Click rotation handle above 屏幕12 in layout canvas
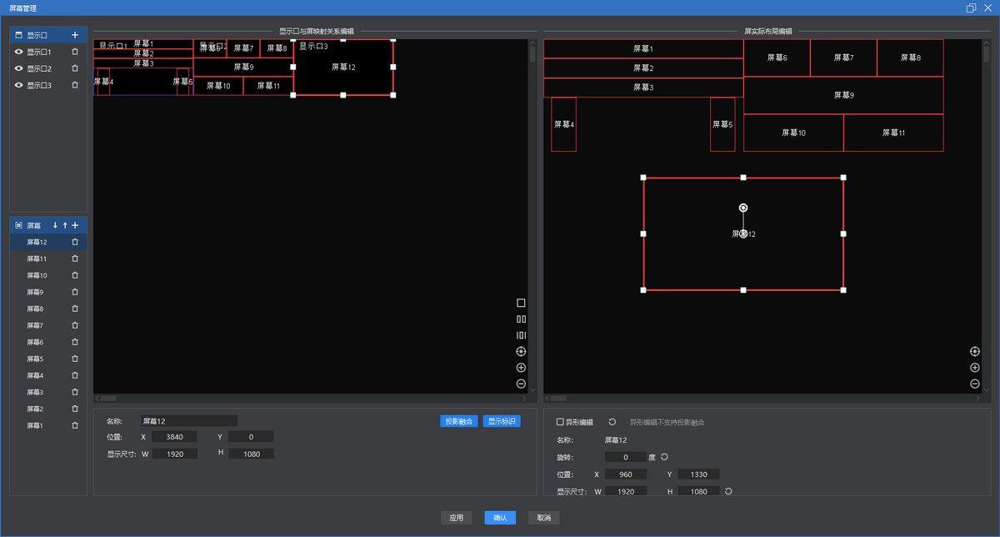 [743, 208]
